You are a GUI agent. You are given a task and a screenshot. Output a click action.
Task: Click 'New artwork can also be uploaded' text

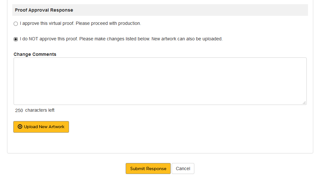click(187, 39)
